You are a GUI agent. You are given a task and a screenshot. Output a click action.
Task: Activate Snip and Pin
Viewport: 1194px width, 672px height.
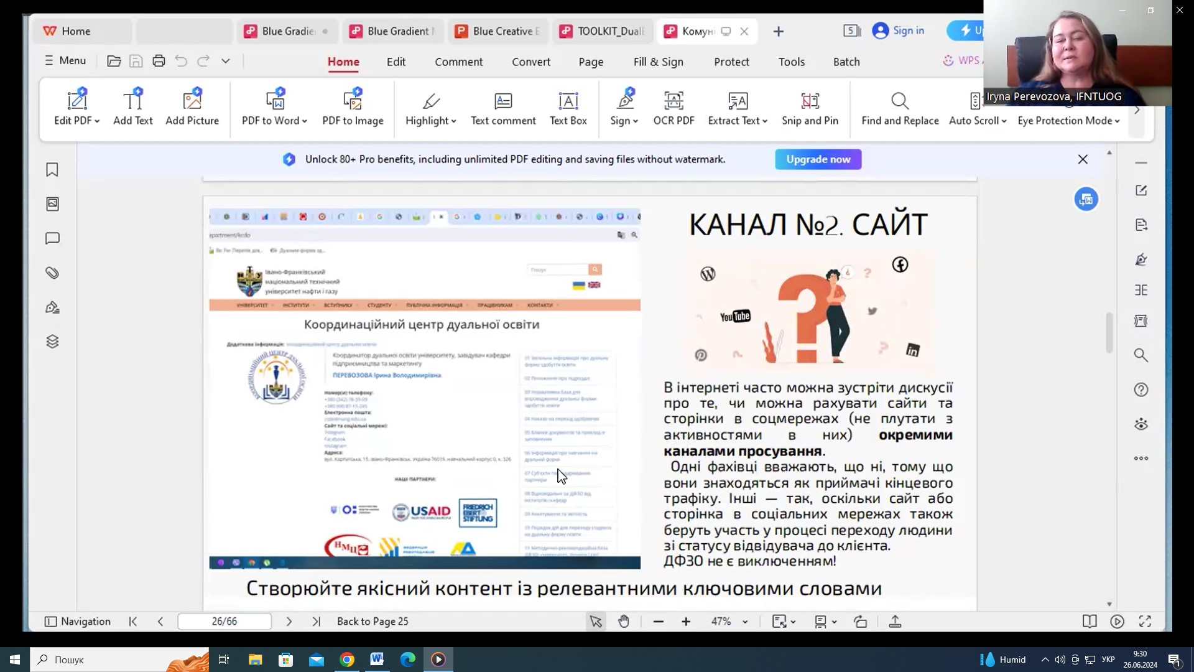click(810, 107)
